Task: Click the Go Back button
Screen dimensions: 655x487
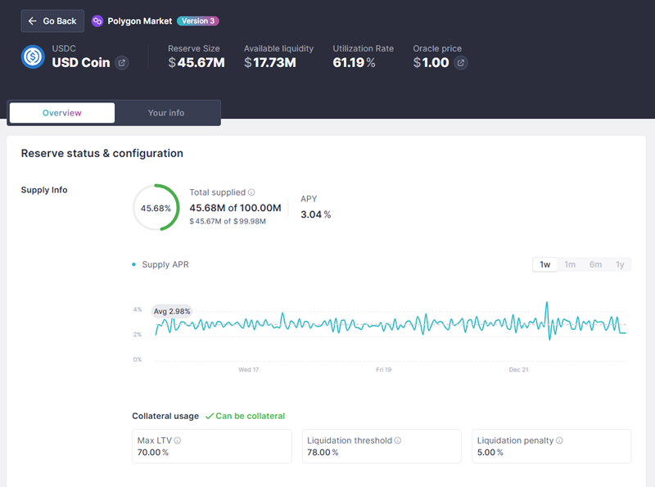Action: coord(52,21)
